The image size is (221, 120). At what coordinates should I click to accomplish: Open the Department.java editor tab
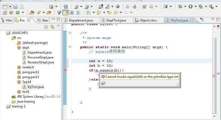[81, 20]
